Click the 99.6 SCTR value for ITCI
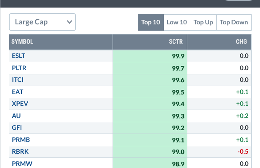This screenshot has height=168, width=260. click(x=178, y=80)
